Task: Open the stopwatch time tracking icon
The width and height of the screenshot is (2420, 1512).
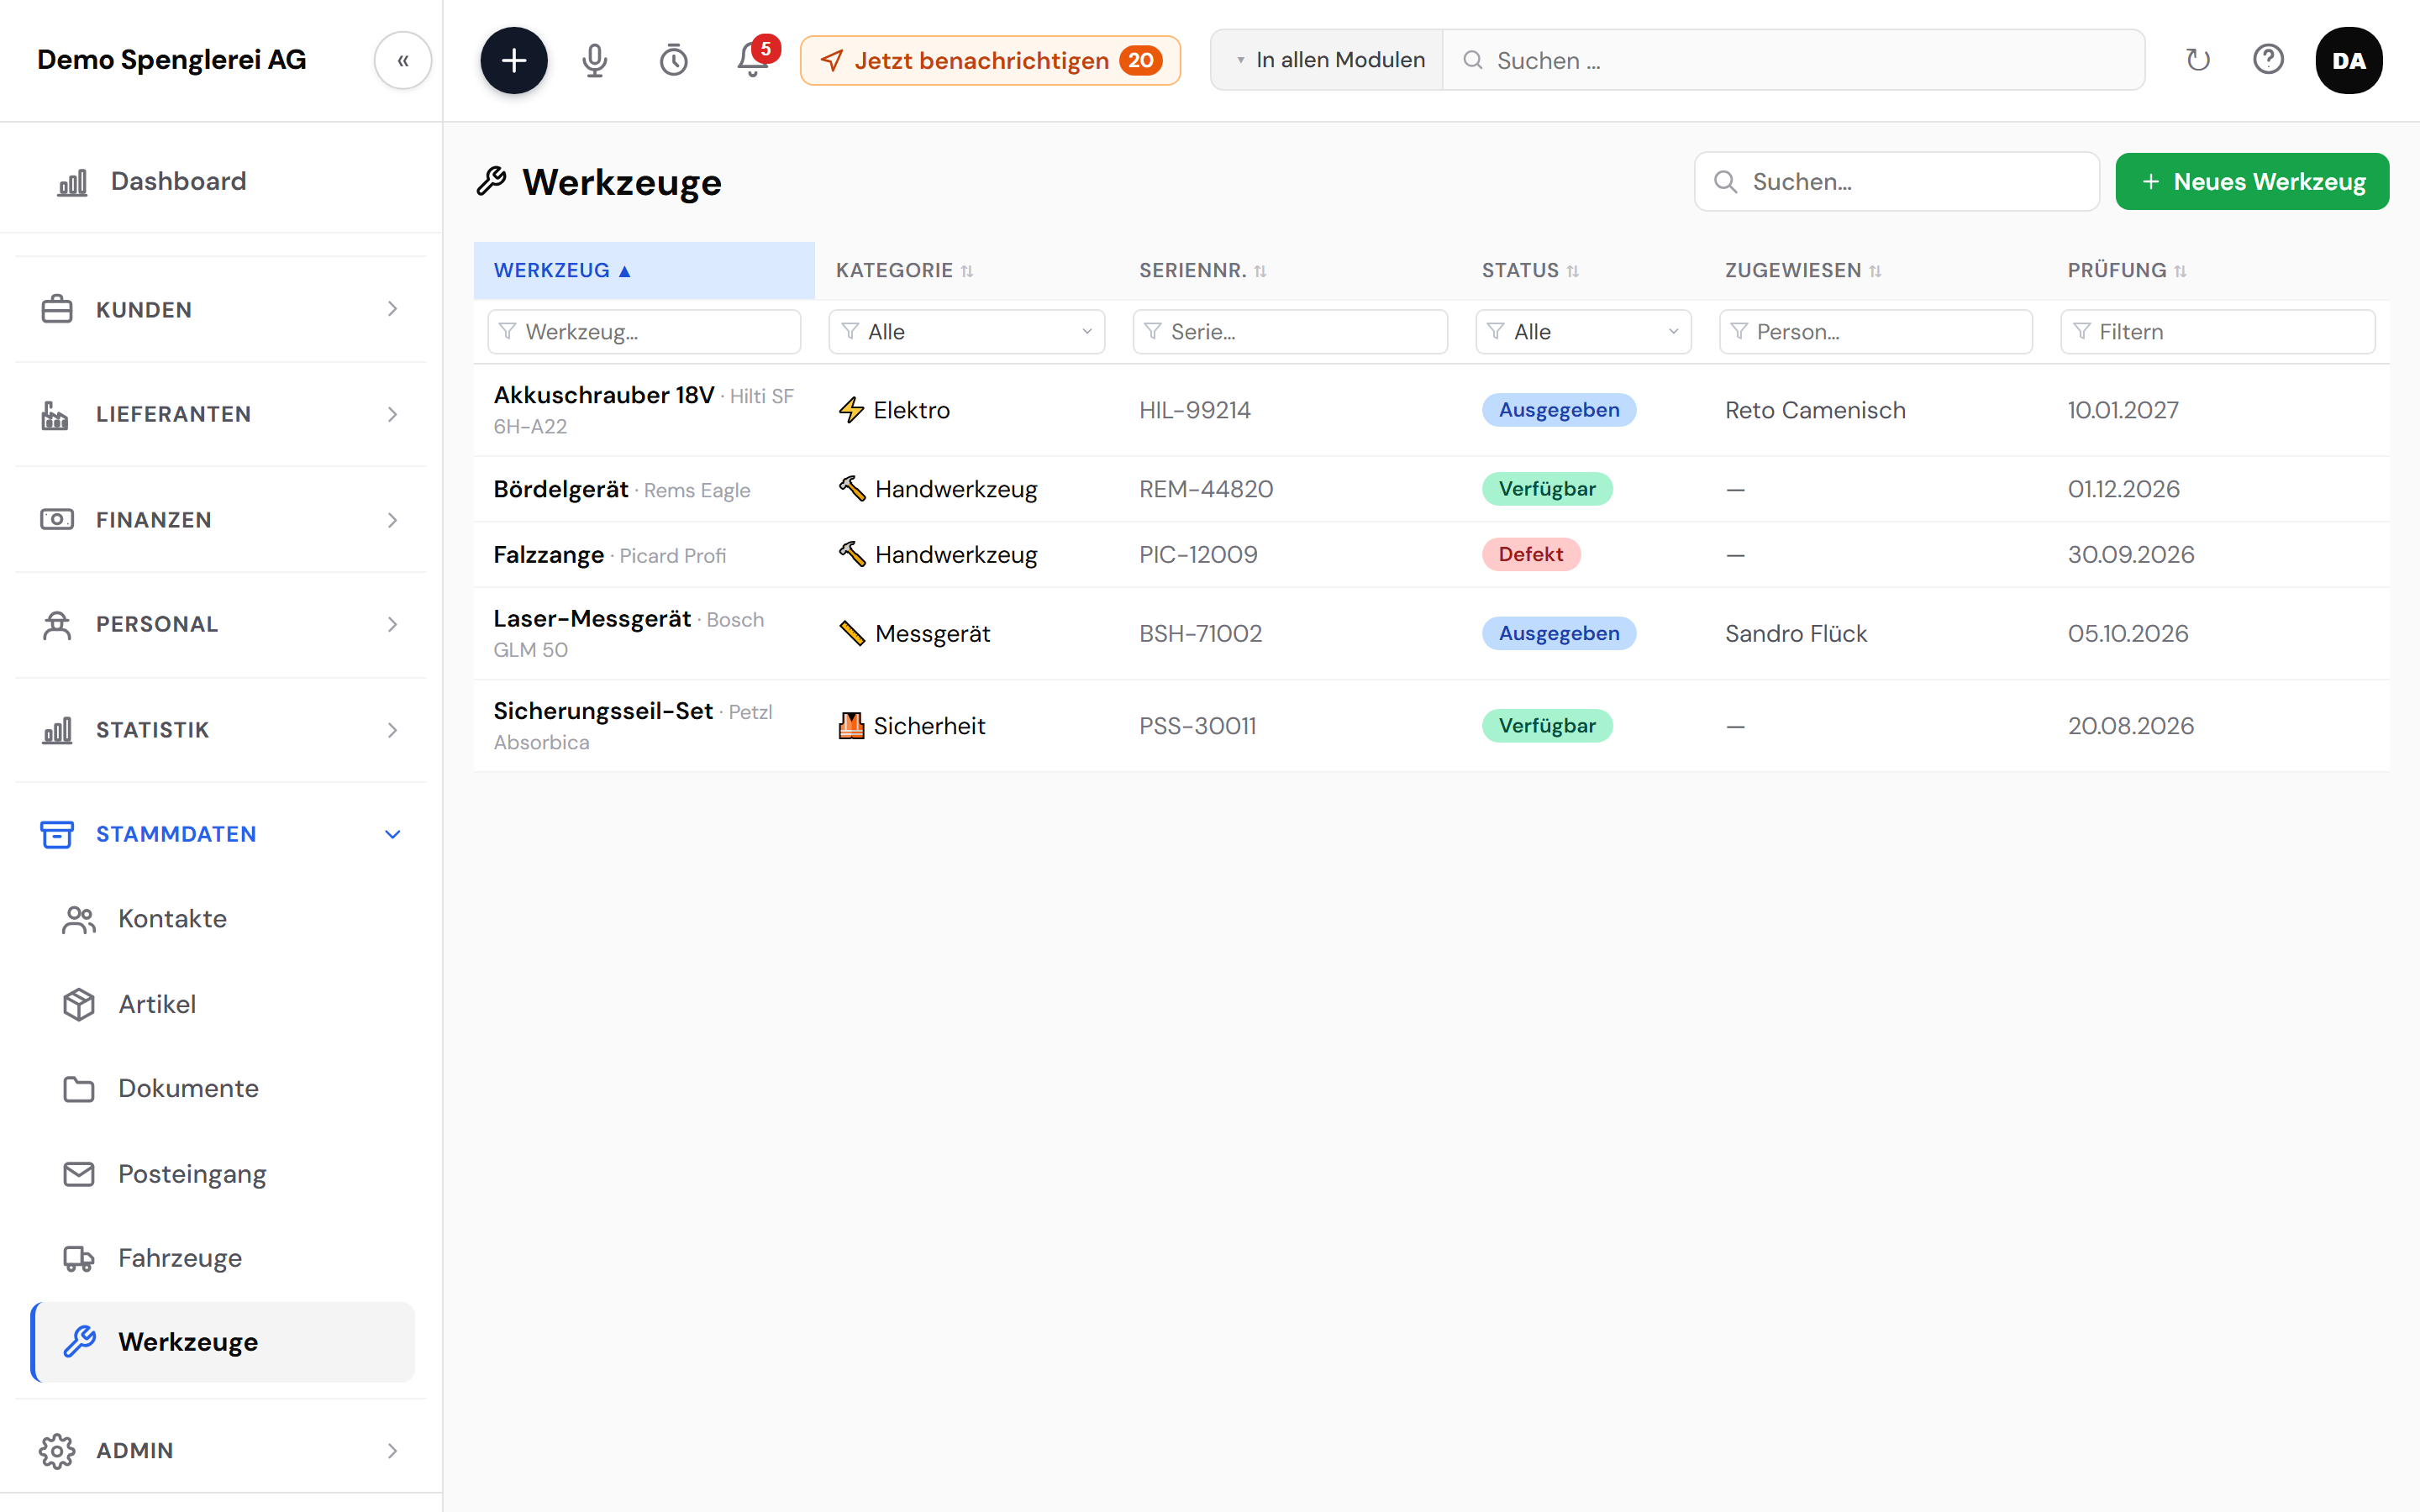Action: 674,60
